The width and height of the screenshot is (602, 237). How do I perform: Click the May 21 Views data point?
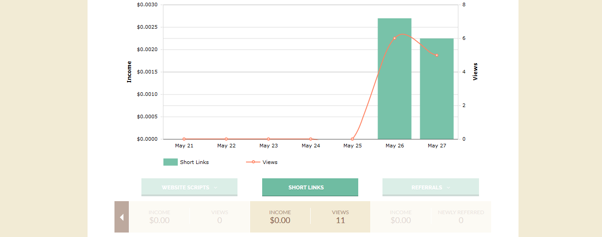[184, 139]
